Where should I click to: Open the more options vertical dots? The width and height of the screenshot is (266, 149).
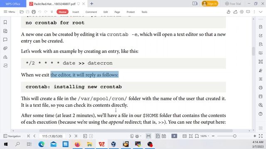pos(254,12)
